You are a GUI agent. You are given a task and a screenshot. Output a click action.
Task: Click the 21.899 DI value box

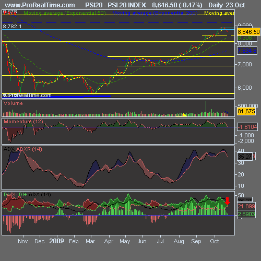246,206
